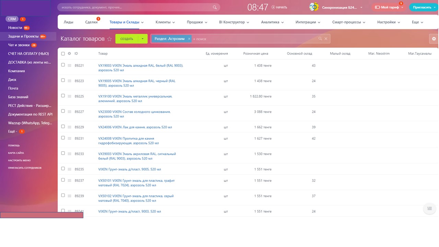Image resolution: width=439 pixels, height=247 pixels.
Task: Expand the СОЗДАТЬ button dropdown arrow
Action: tap(143, 39)
